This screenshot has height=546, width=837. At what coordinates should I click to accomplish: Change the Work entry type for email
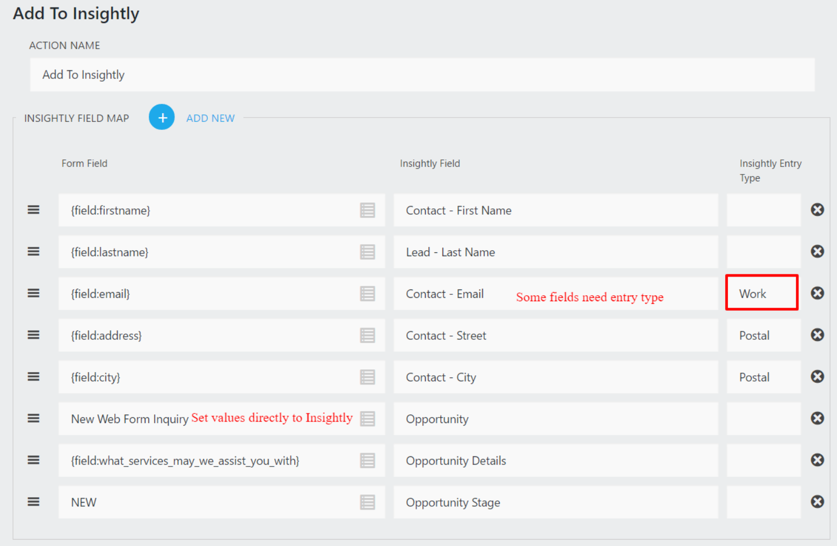coord(762,294)
